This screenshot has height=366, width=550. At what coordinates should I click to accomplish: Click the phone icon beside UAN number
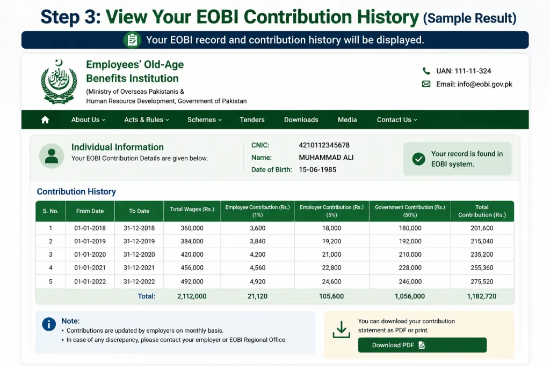coord(426,71)
